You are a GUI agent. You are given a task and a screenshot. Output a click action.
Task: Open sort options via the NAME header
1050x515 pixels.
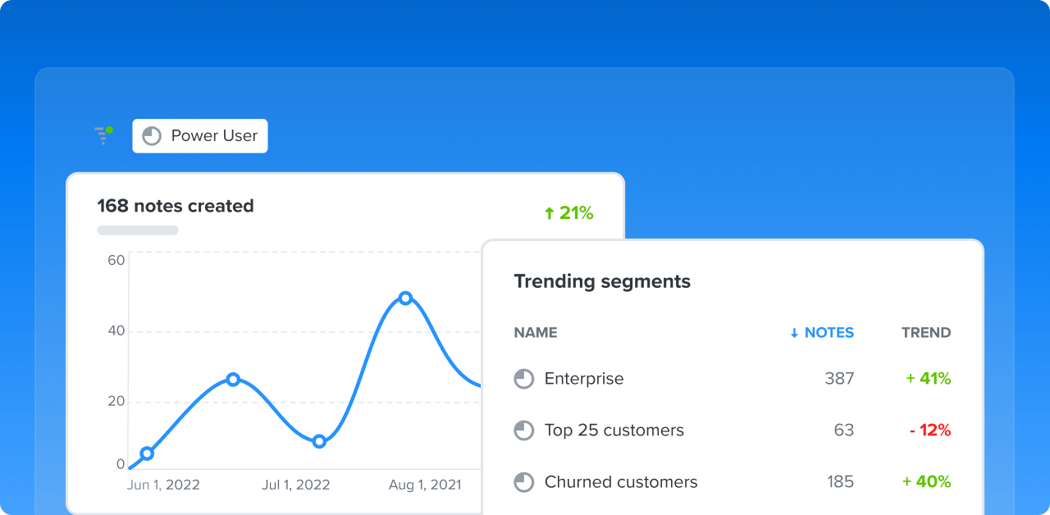(x=535, y=332)
